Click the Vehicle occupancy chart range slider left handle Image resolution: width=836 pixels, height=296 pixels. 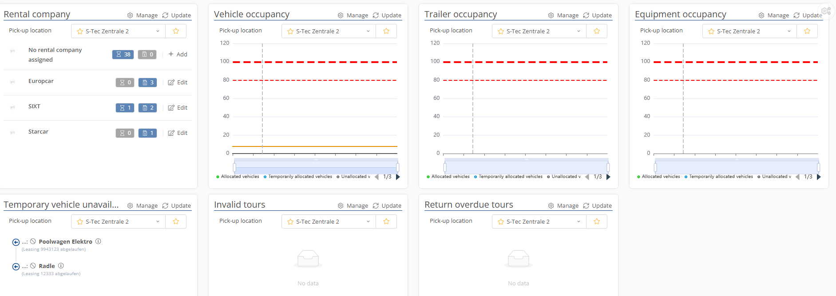click(234, 167)
